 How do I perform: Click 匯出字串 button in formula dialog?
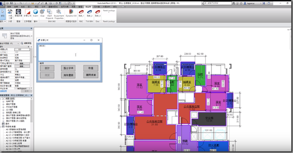coord(68,68)
